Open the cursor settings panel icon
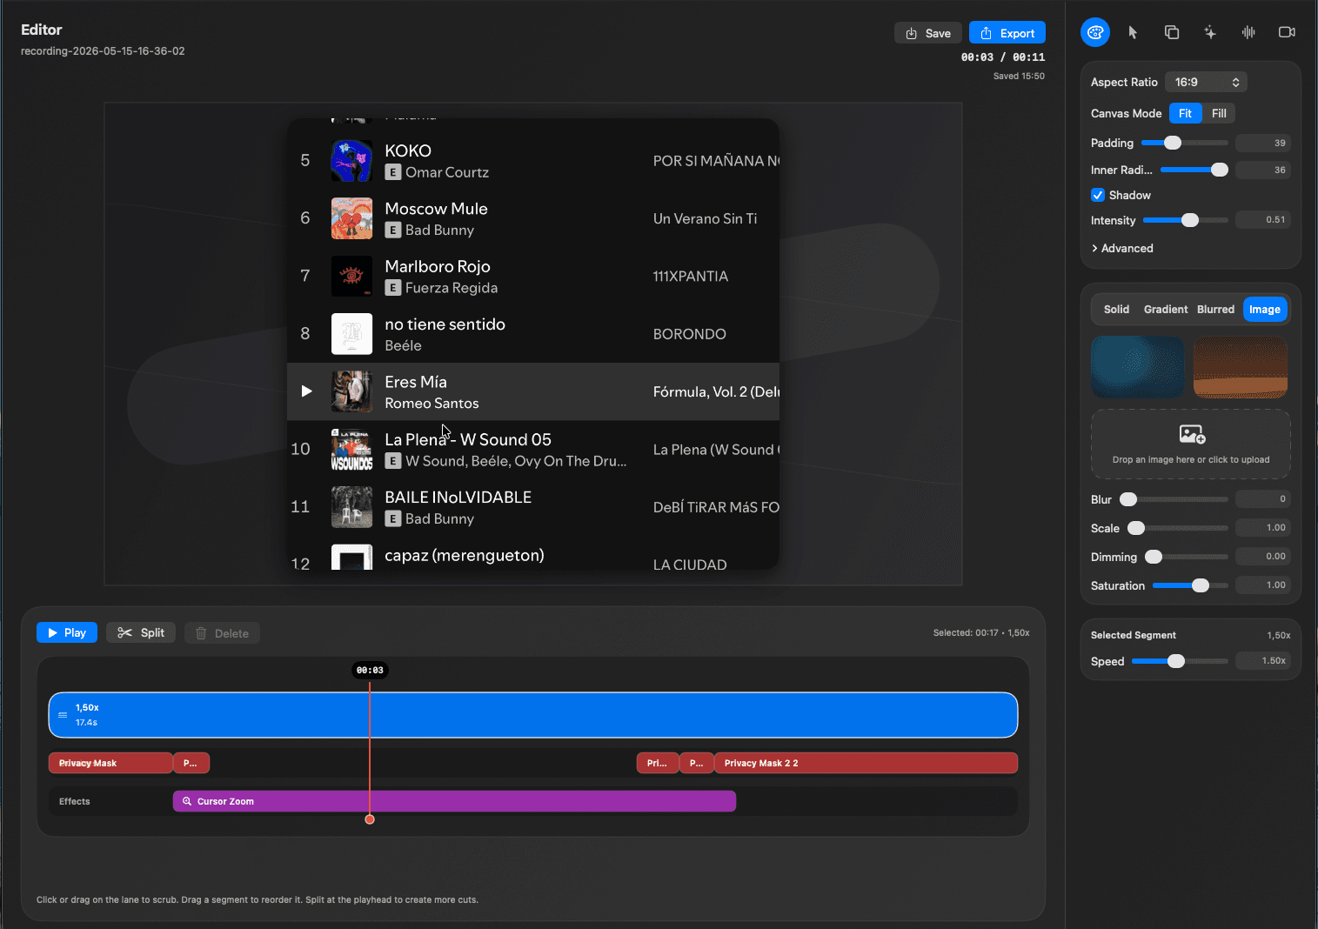This screenshot has height=929, width=1318. coord(1133,32)
